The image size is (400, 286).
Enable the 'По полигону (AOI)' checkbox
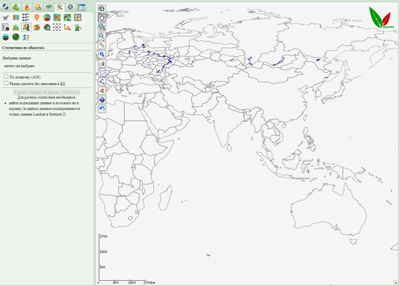tap(6, 76)
